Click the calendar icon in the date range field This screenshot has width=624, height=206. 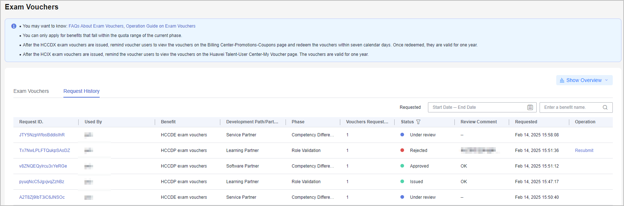coord(530,107)
